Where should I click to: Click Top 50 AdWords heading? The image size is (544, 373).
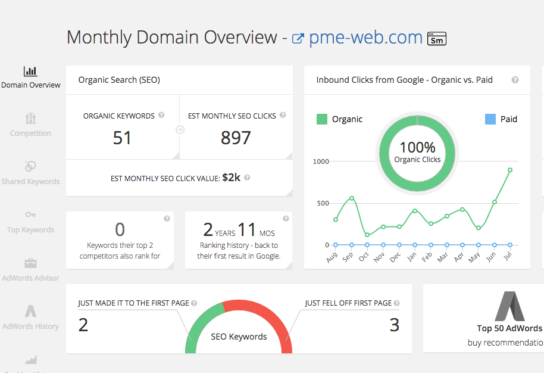509,328
